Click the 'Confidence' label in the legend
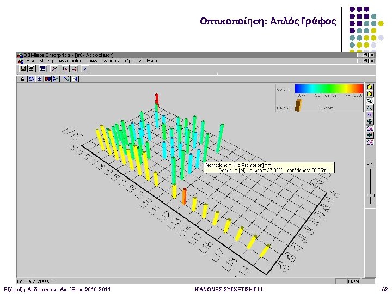This screenshot has height=294, width=392. (x=326, y=95)
